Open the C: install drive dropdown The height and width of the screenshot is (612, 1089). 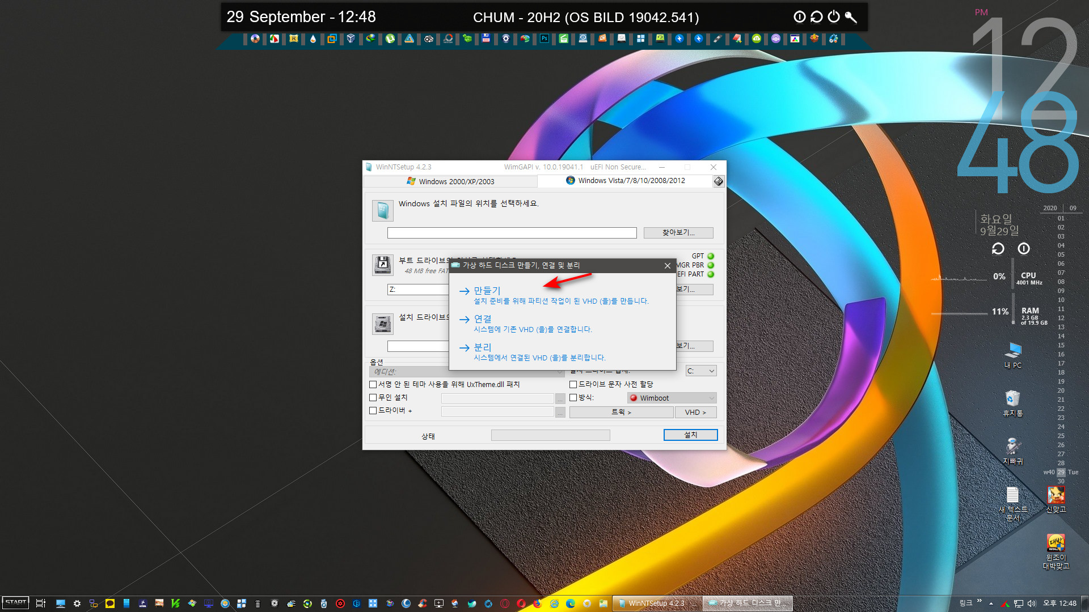(x=701, y=371)
